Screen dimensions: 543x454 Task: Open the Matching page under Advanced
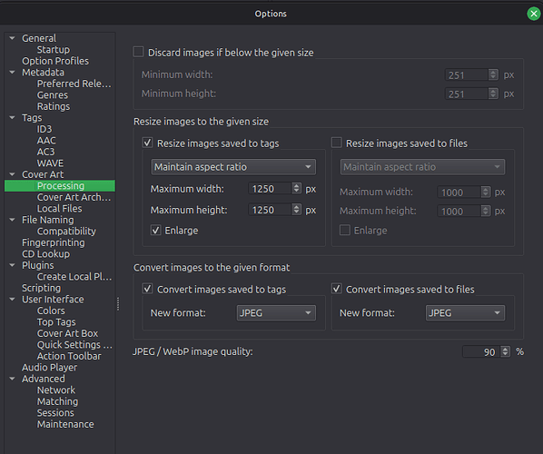click(57, 401)
